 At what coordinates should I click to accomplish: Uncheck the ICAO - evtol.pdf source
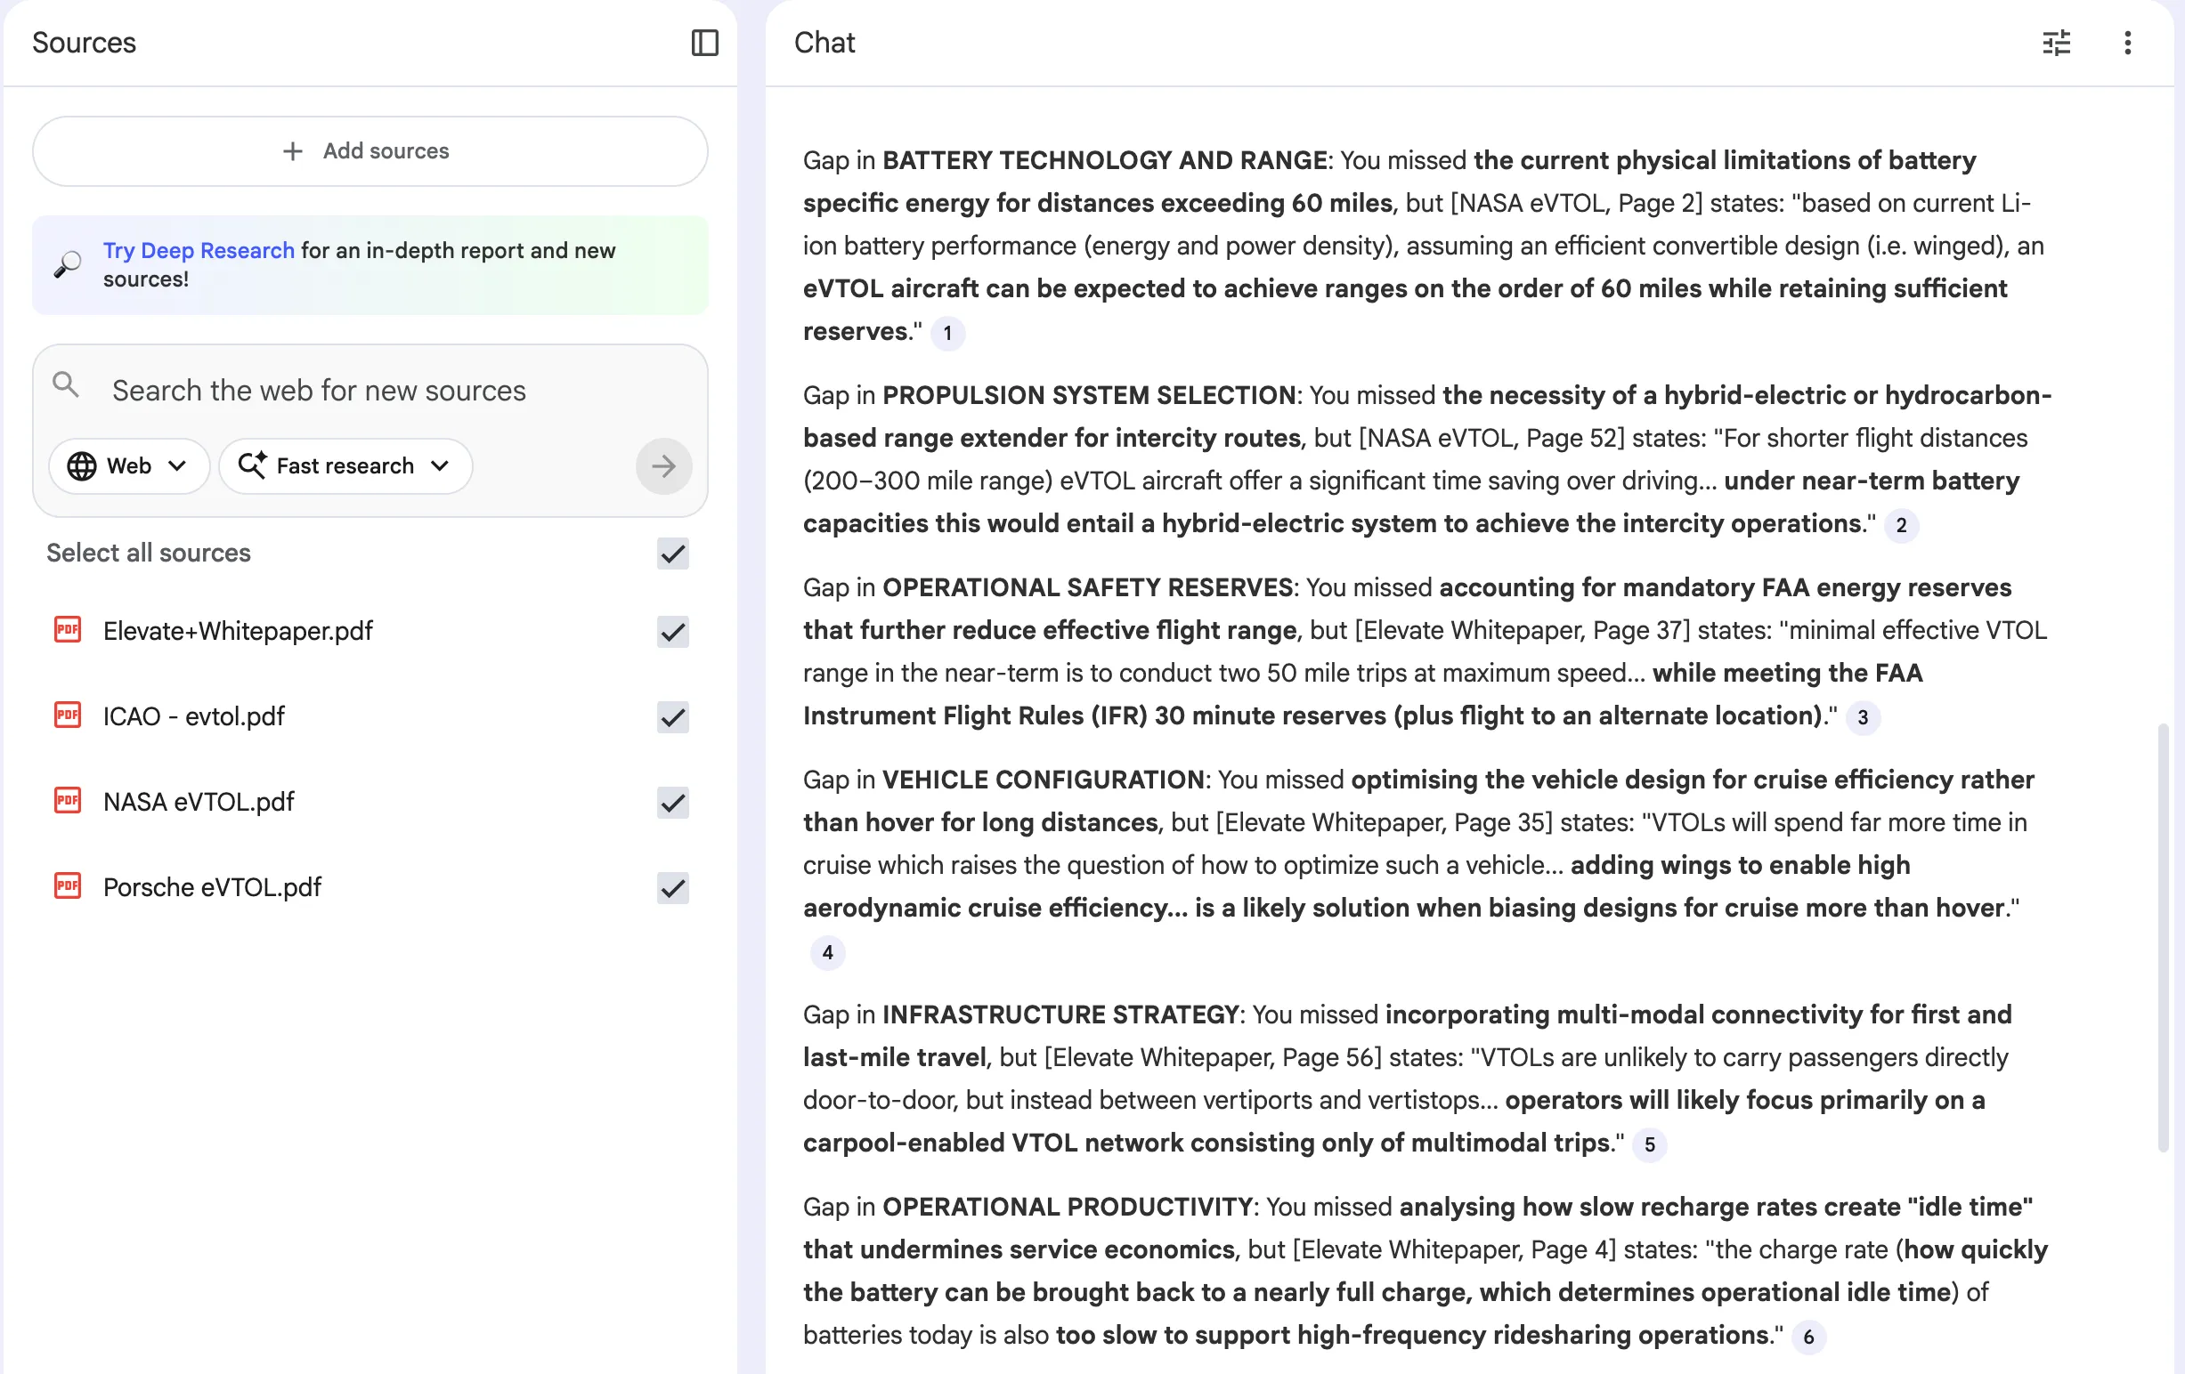tap(672, 716)
